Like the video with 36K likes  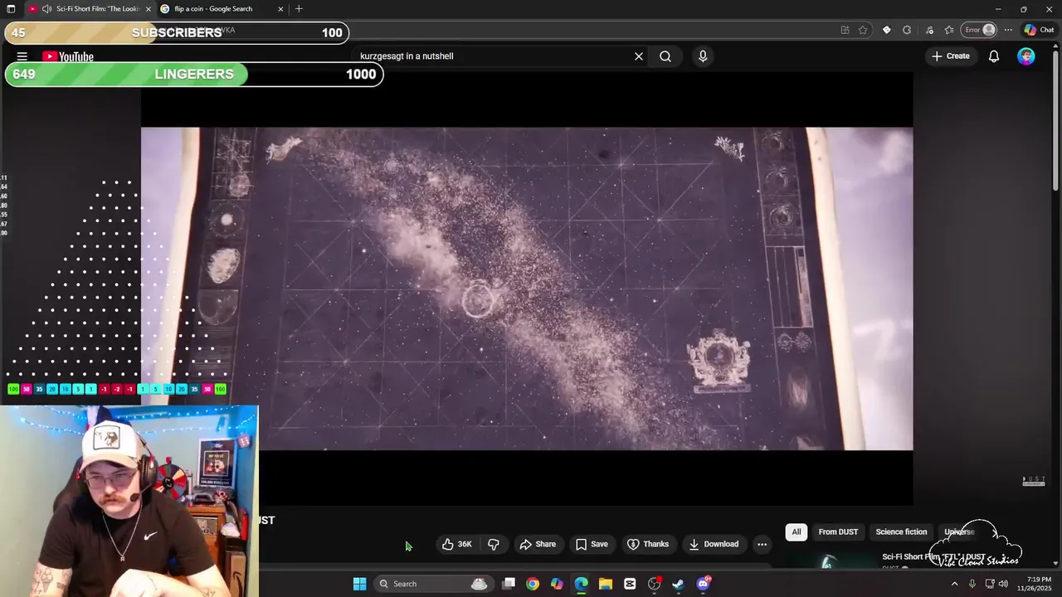[x=456, y=544]
